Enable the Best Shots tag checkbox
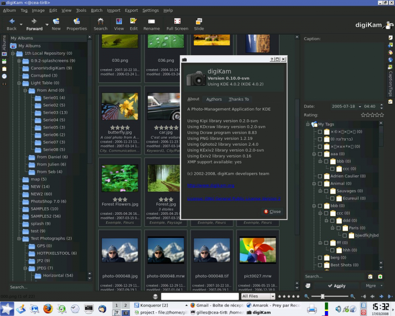This screenshot has height=316, width=395. 320,265
